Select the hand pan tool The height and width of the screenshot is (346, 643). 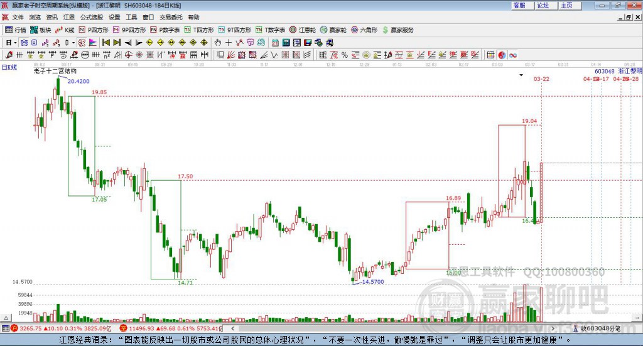217,43
